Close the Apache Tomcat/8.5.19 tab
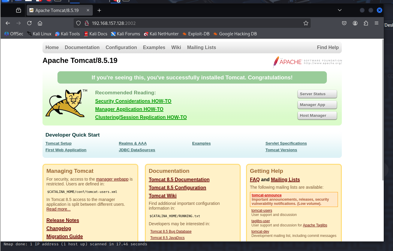 [x=88, y=10]
